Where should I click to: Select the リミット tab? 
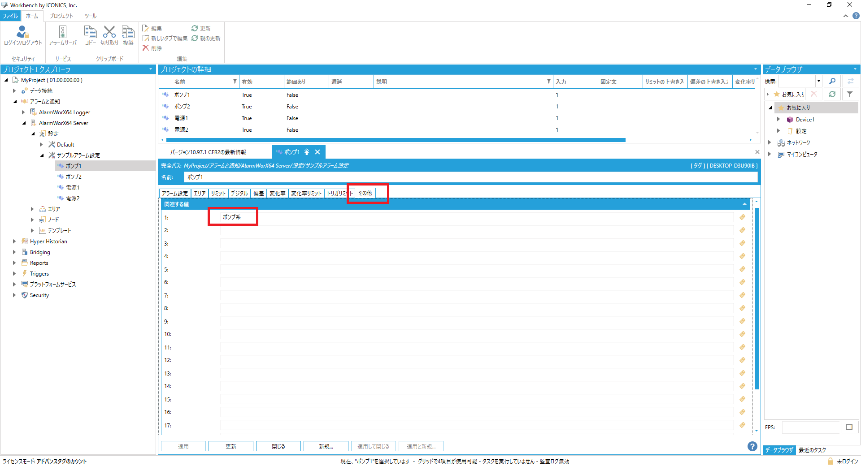218,193
